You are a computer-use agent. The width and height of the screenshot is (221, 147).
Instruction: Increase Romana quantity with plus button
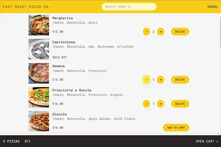tap(160, 80)
